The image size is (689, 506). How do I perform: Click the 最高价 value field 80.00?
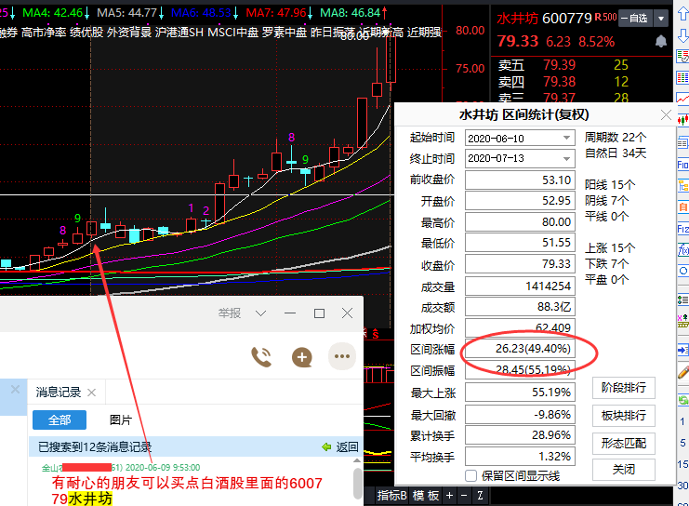pos(520,222)
